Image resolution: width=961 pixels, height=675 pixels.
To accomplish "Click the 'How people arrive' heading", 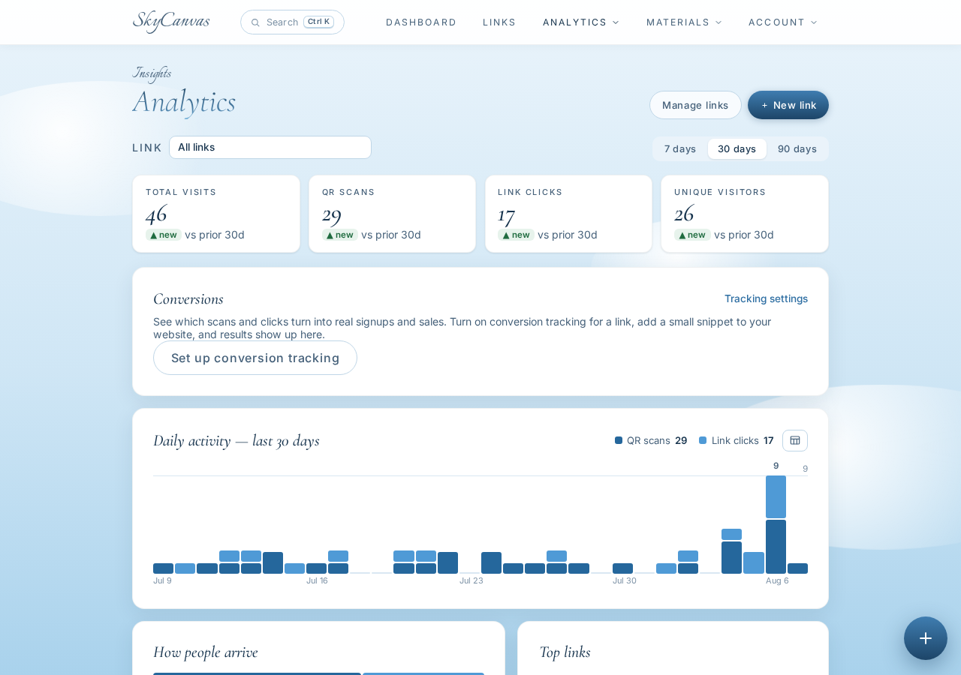I will 206,652.
